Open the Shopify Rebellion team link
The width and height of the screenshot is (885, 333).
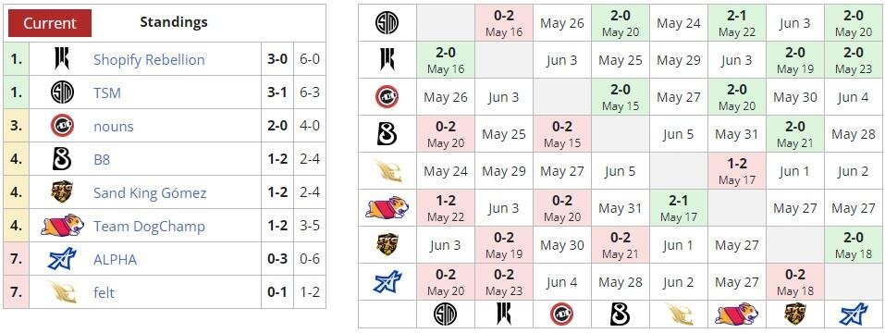coord(149,59)
